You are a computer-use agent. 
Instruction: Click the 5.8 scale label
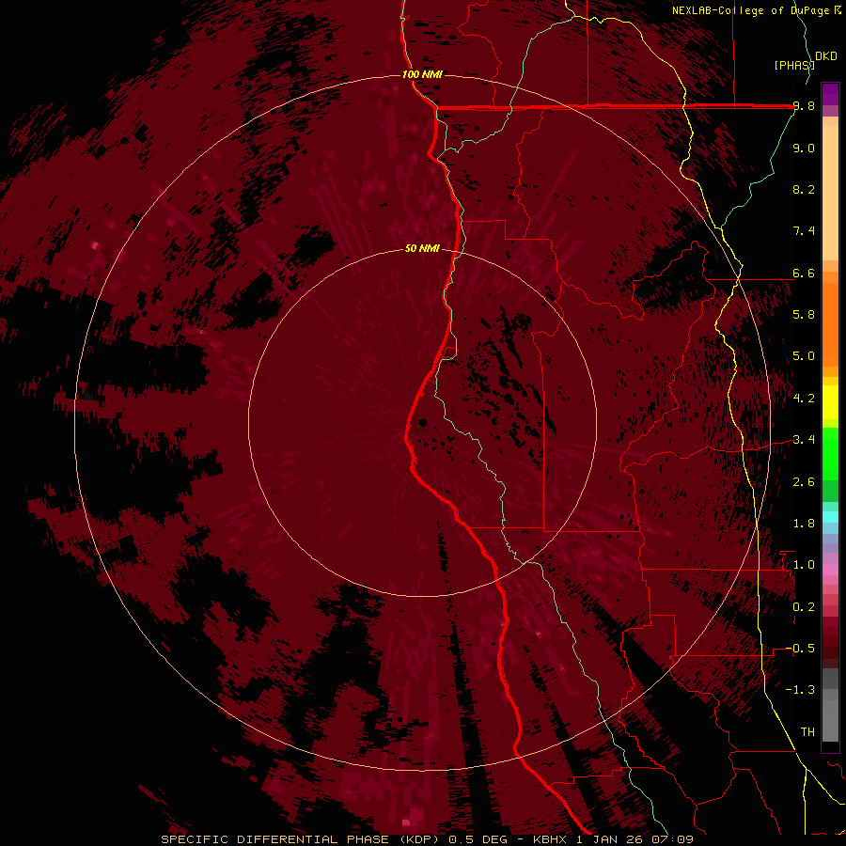[x=804, y=315]
